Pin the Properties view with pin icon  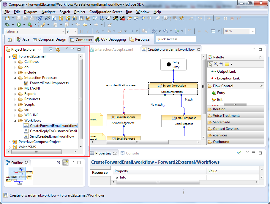point(239,153)
